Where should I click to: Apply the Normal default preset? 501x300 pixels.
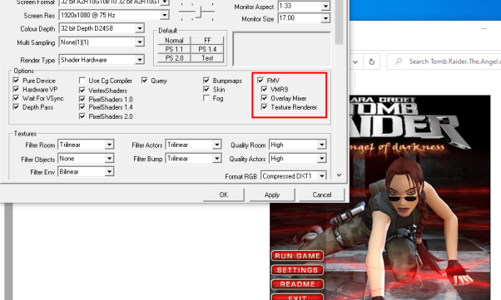click(x=174, y=41)
